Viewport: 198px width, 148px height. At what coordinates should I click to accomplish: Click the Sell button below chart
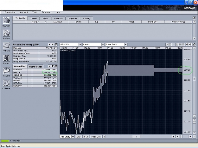tap(86, 137)
